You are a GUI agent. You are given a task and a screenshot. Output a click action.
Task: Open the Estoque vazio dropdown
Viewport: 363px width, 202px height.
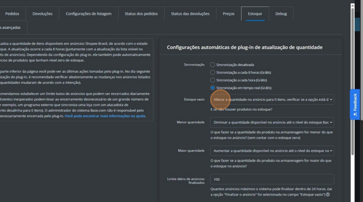tap(272, 100)
